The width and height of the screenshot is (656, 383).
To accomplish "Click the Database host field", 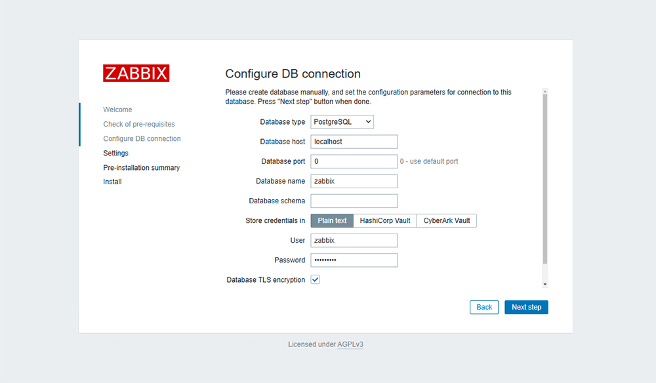I will 354,142.
